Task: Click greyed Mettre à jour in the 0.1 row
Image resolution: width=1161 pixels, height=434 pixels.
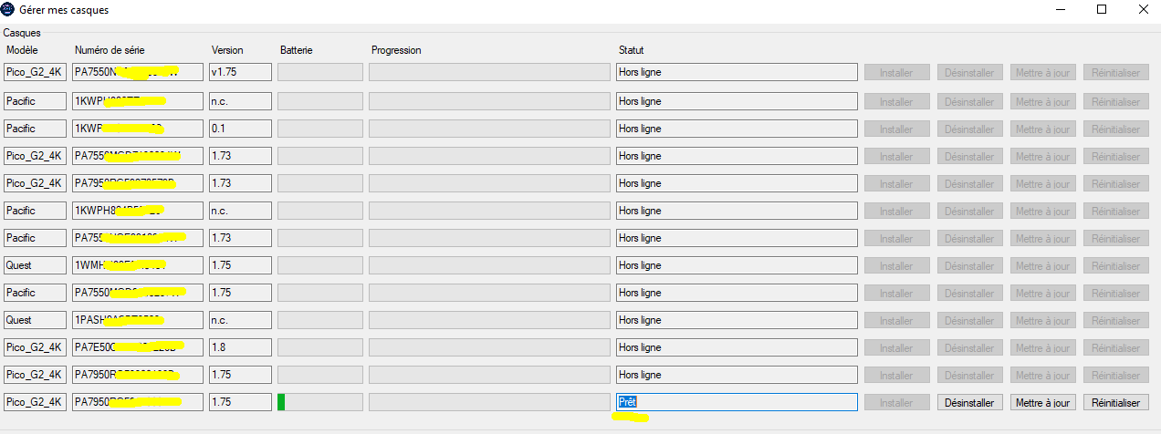Action: coord(1043,129)
